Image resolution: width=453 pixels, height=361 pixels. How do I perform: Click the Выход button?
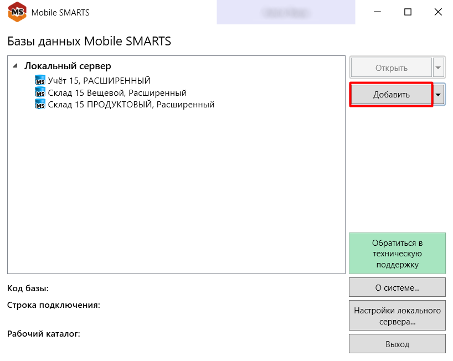(x=397, y=344)
